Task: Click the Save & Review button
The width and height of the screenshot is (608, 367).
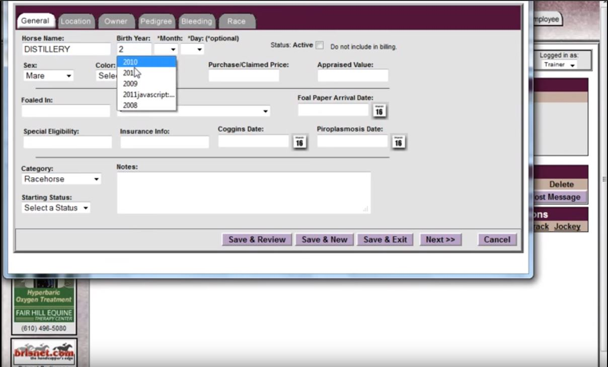Action: coord(257,240)
